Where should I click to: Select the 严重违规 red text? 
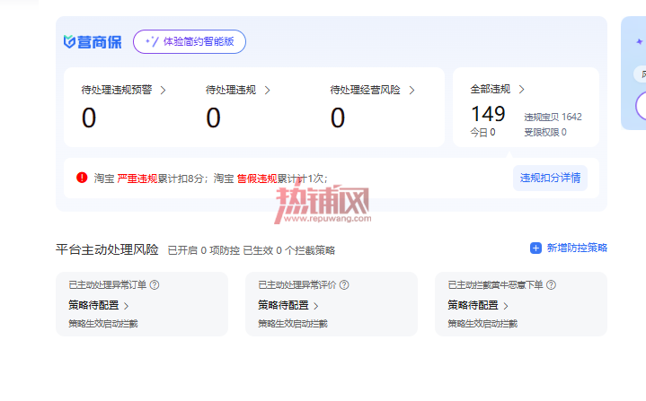[x=137, y=179]
